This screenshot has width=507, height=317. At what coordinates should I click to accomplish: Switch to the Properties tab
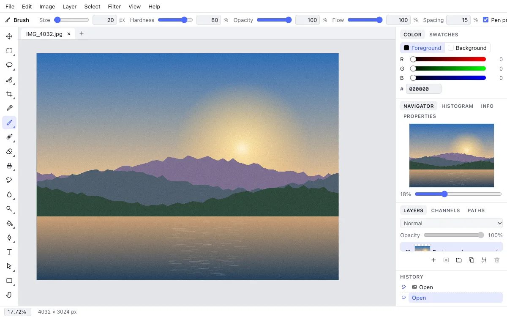point(420,116)
